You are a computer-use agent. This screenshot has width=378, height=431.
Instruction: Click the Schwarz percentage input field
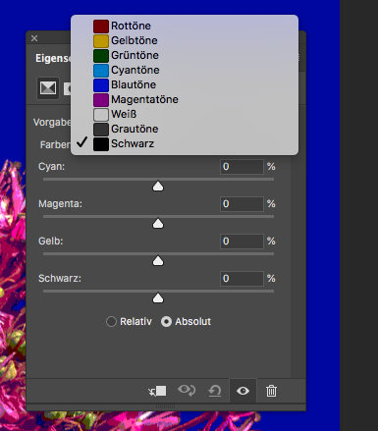click(242, 279)
